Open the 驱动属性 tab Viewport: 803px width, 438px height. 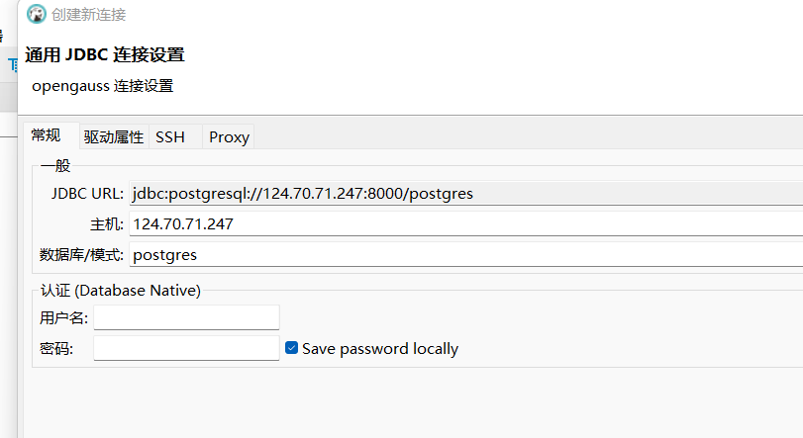tap(114, 137)
